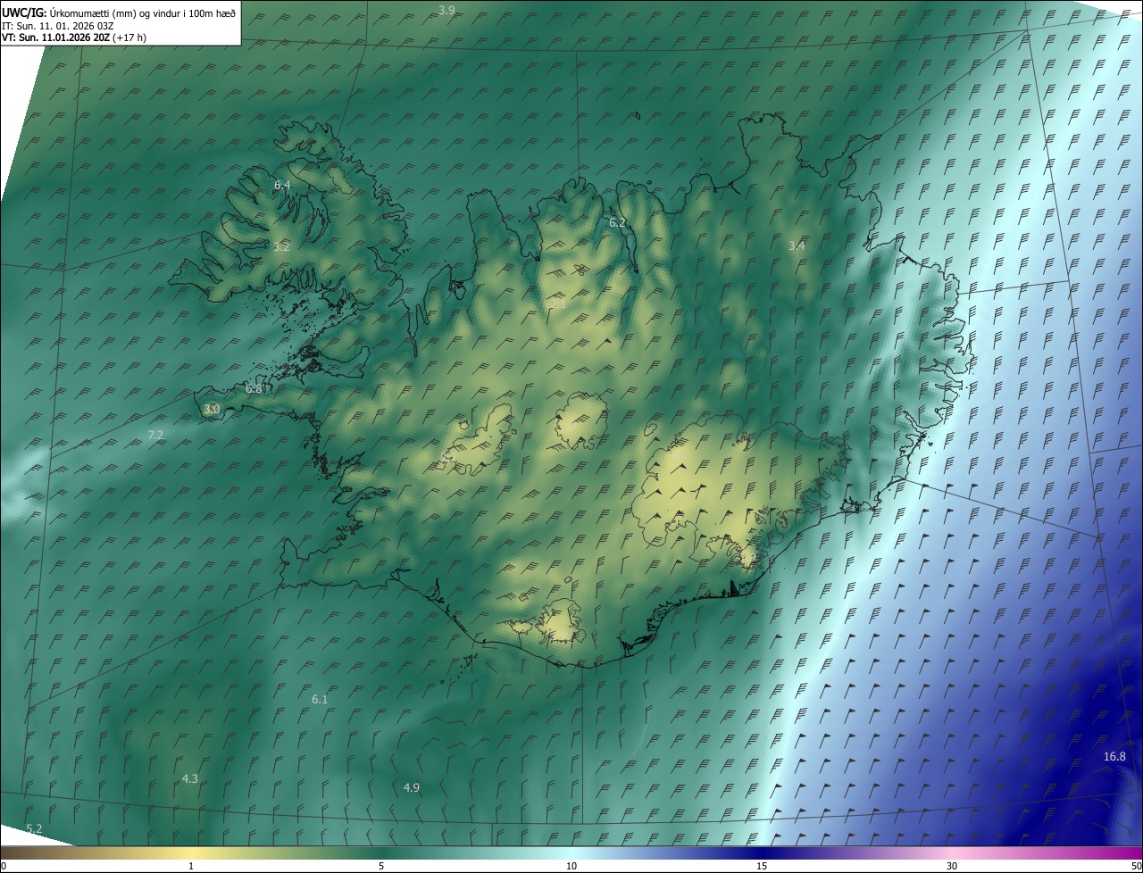Click the 10 label on the colour scale
The width and height of the screenshot is (1143, 873).
pos(571,867)
